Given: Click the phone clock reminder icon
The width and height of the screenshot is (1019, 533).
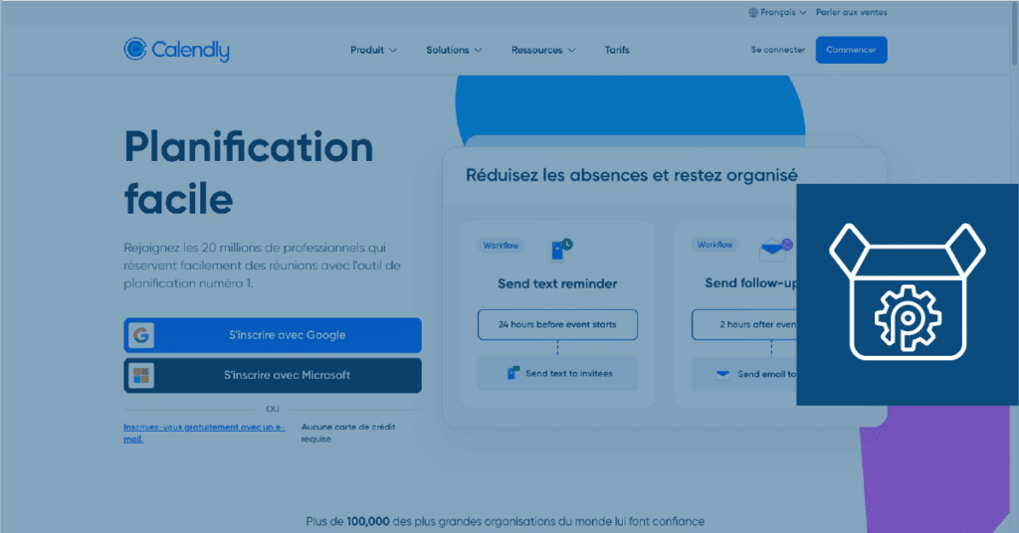Looking at the screenshot, I should (561, 250).
